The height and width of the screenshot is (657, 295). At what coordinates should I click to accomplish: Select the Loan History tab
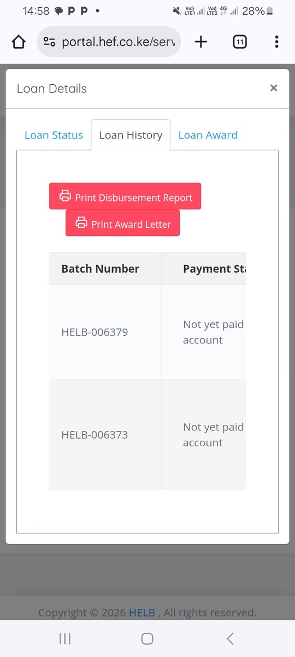131,135
